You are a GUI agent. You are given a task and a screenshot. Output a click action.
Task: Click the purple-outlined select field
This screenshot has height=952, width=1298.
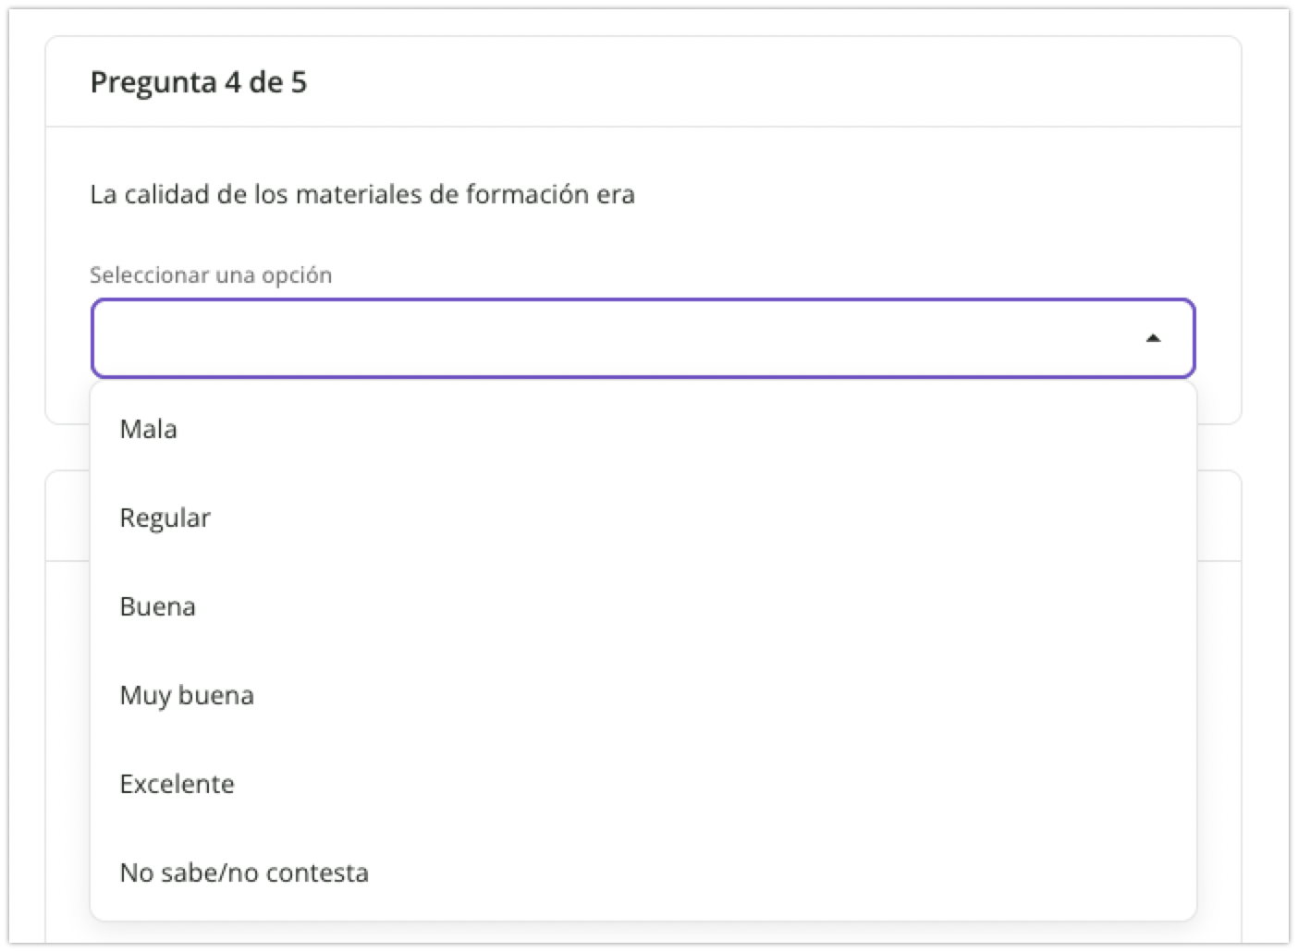[643, 338]
